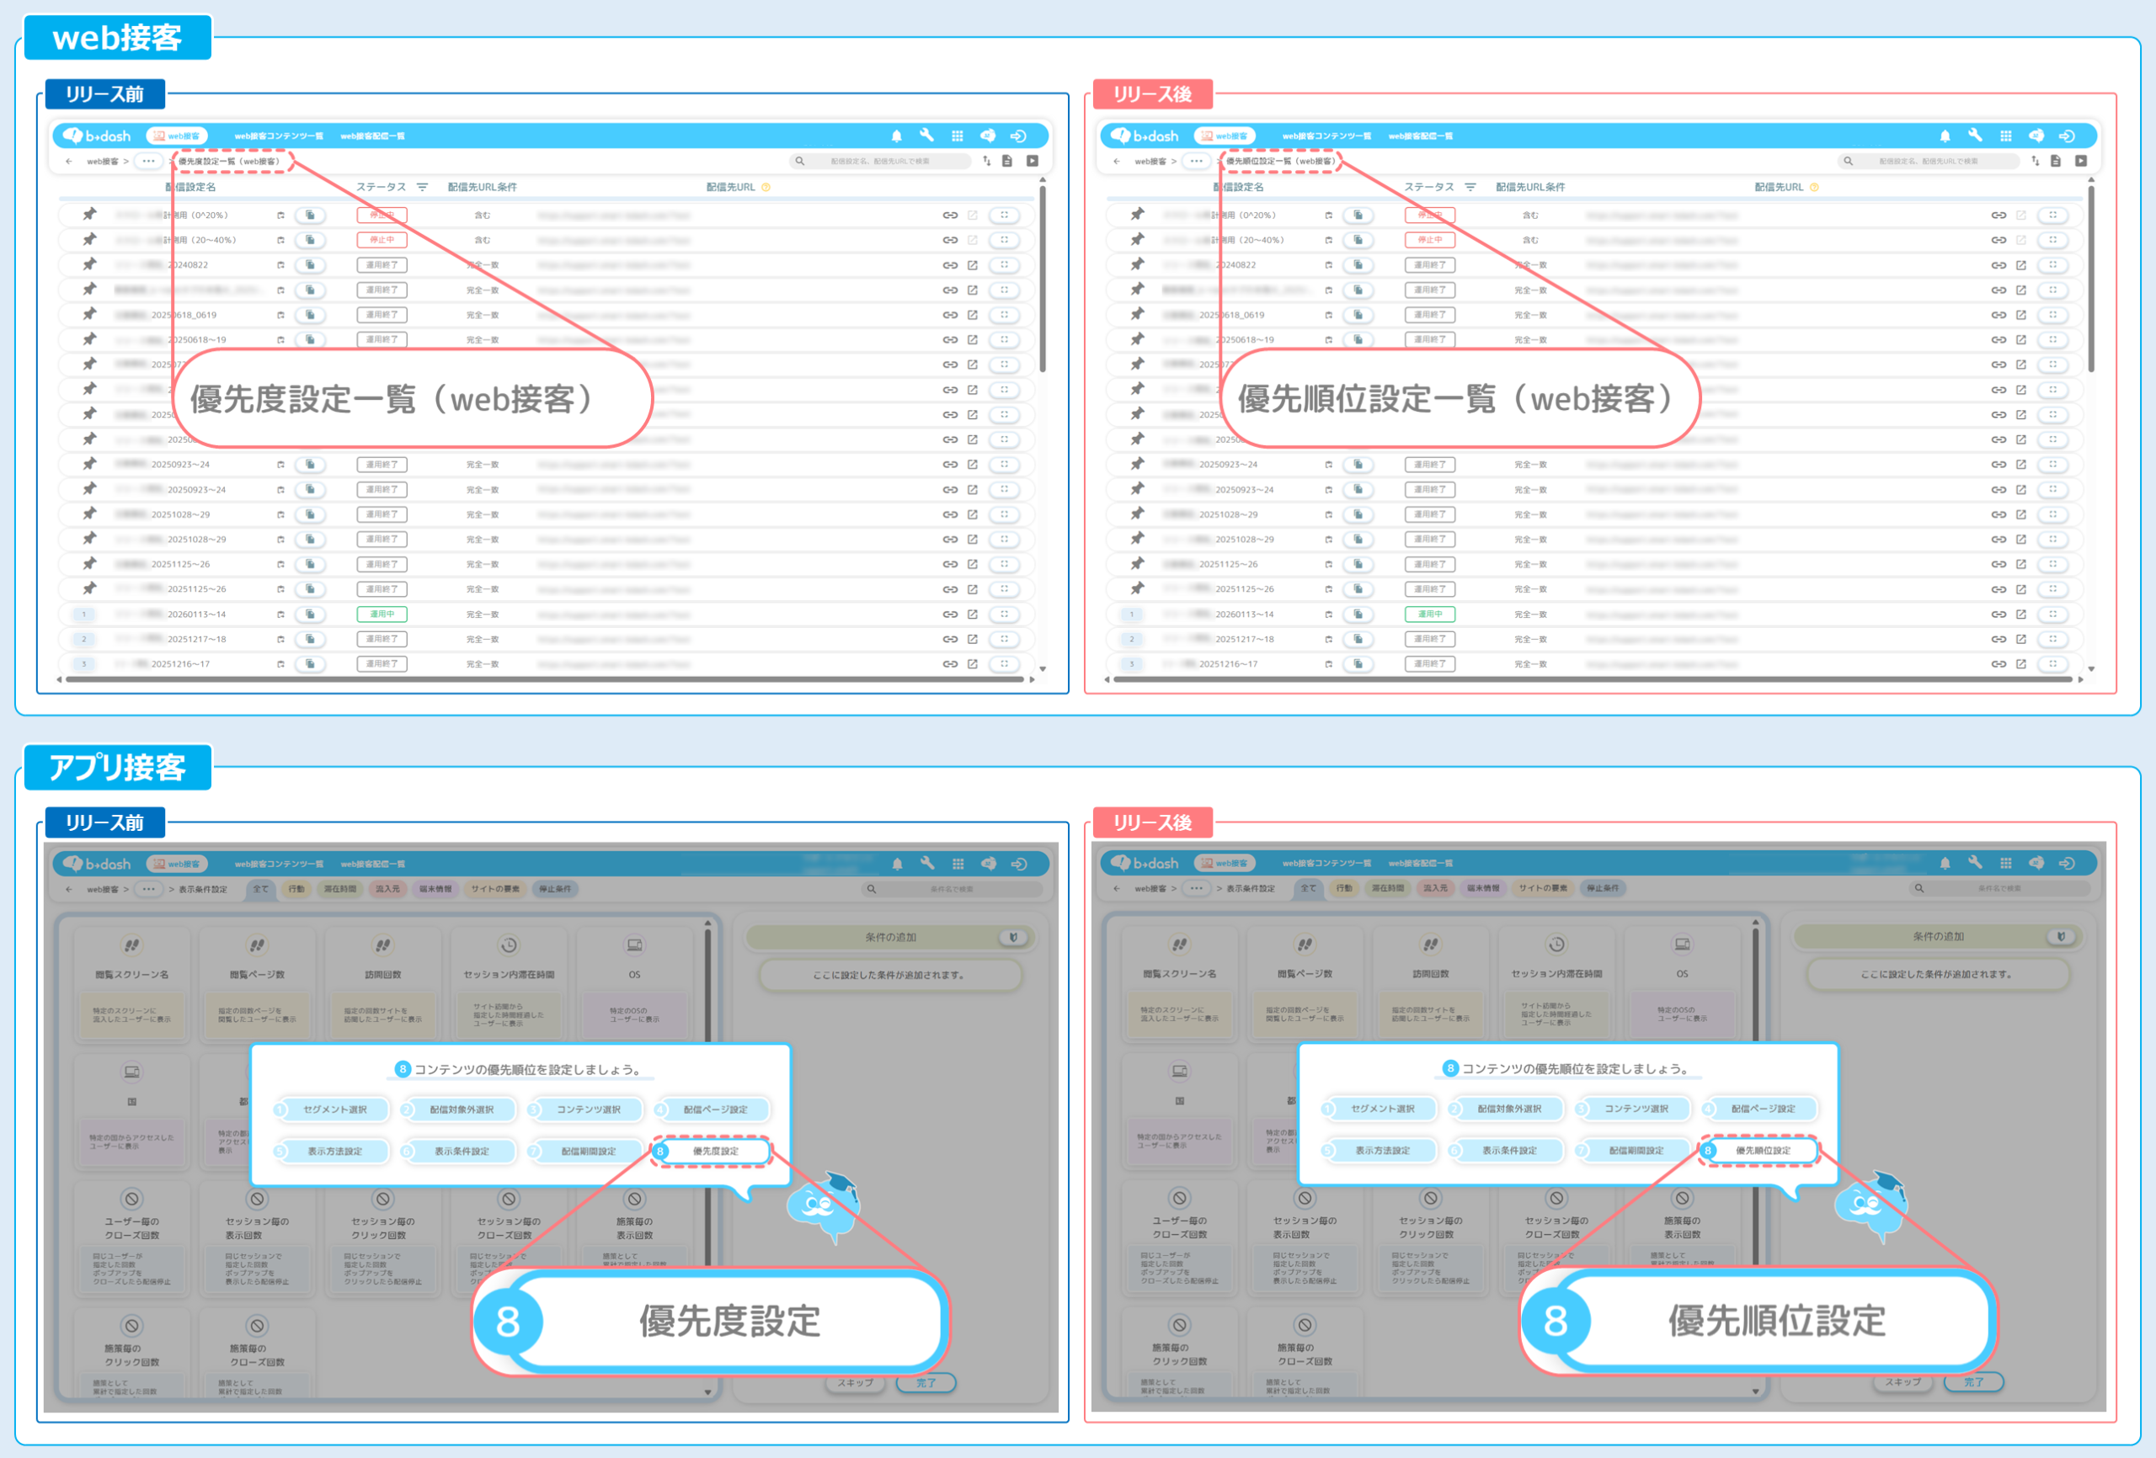Click logout arrow icon in アプリ接客 リリース後 header
This screenshot has width=2156, height=1458.
[2066, 864]
